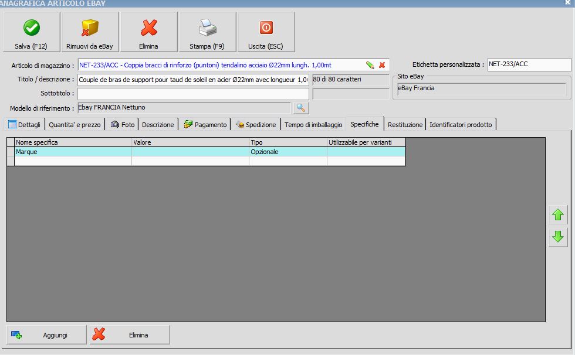This screenshot has width=575, height=355.
Task: Click the Nome specifica column header
Action: point(73,142)
